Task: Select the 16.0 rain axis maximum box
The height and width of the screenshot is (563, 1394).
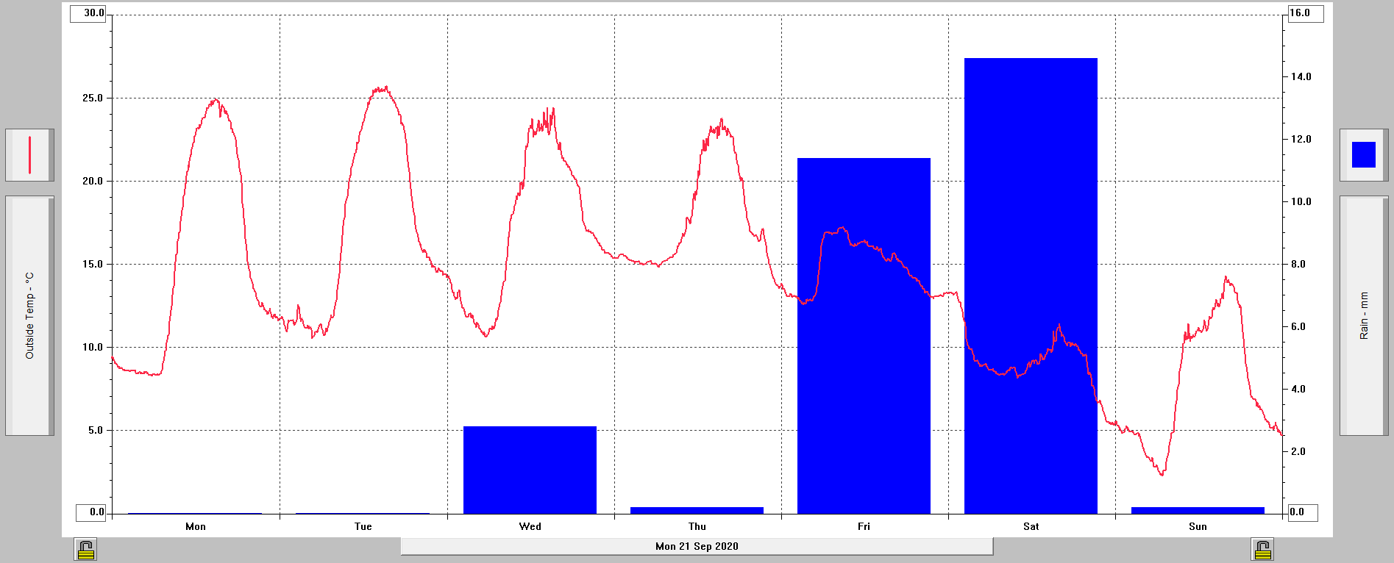Action: [1305, 13]
